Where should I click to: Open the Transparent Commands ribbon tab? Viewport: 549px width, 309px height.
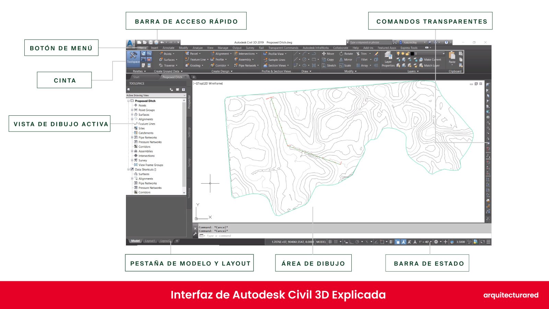click(283, 48)
